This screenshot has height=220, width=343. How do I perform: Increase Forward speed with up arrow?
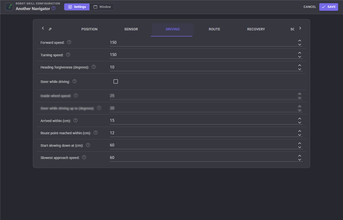click(x=300, y=40)
